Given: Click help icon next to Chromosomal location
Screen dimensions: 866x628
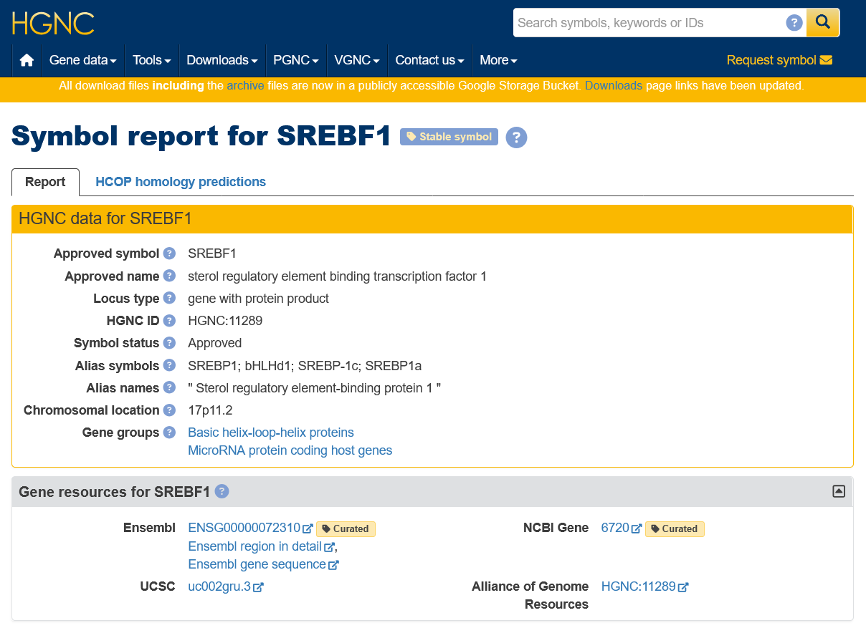Looking at the screenshot, I should pyautogui.click(x=169, y=410).
